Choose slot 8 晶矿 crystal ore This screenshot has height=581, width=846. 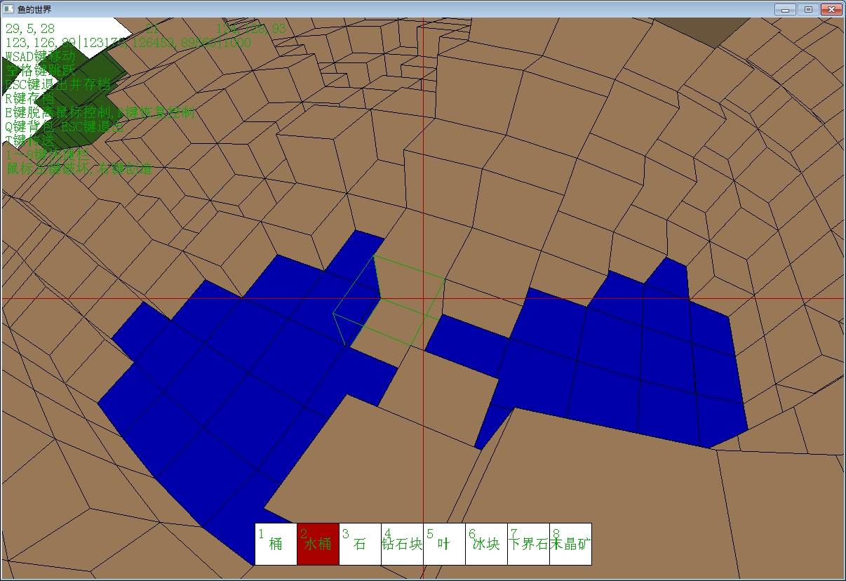570,544
